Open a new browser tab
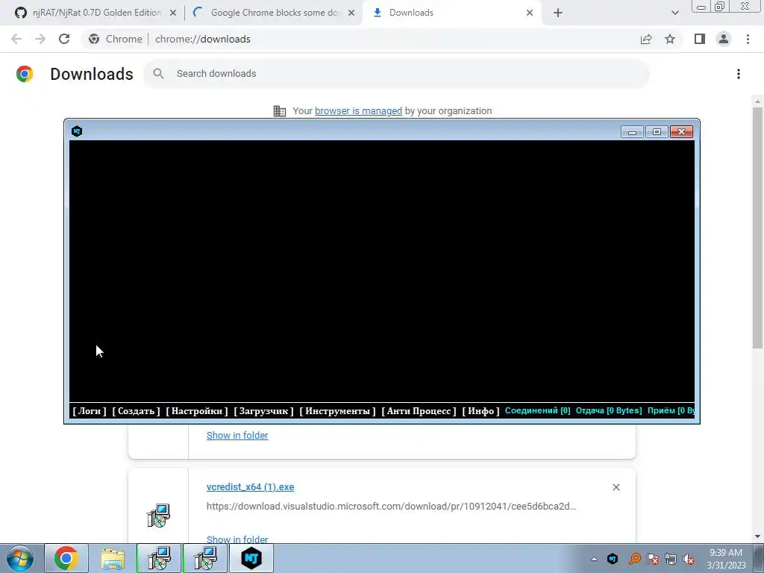Screen dimensions: 764x573 click(x=558, y=13)
